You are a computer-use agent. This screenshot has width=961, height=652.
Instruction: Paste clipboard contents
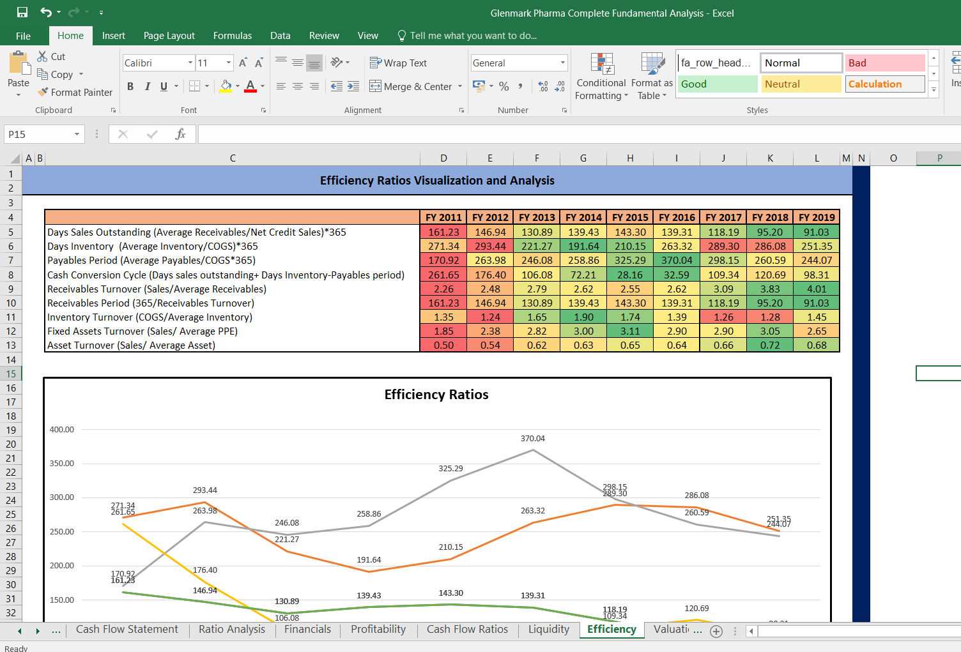(19, 73)
